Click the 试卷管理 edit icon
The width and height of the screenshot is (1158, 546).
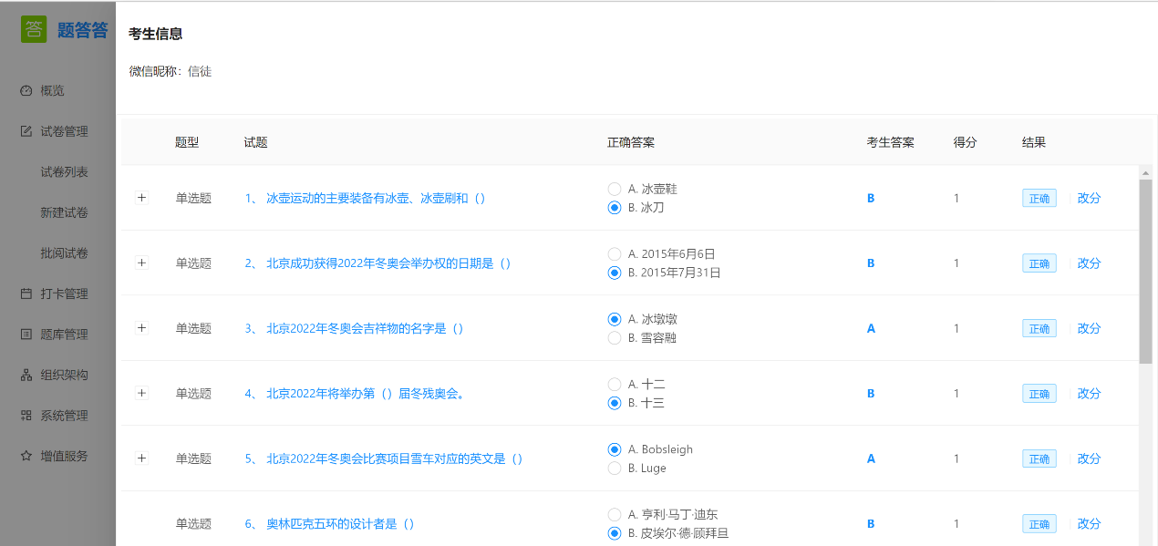pos(26,131)
